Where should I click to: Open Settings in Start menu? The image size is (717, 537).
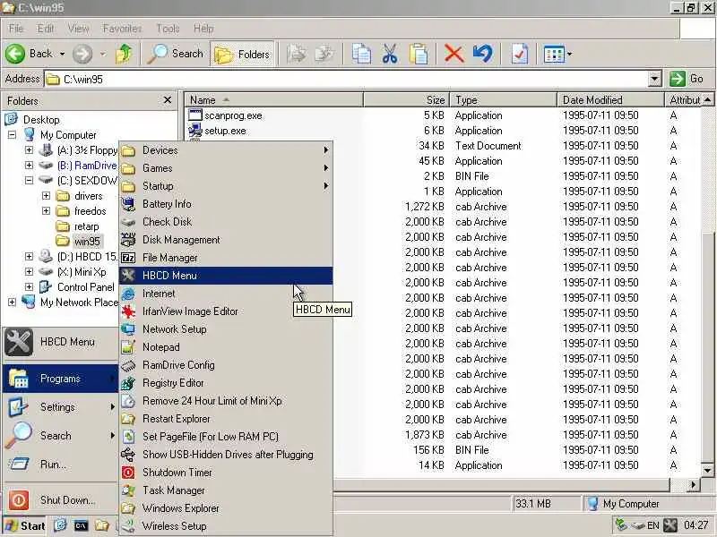(60, 407)
